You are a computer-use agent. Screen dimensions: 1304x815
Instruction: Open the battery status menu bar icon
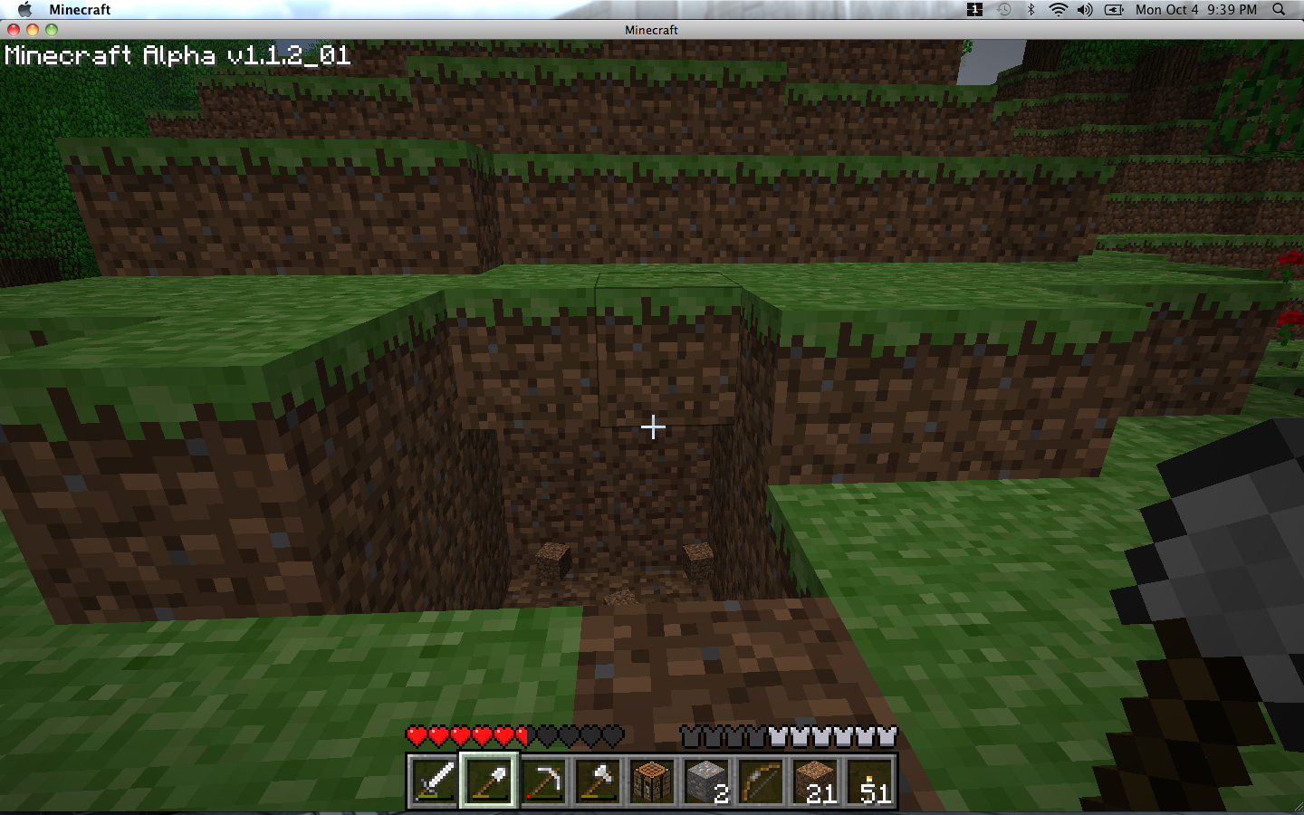pos(1115,9)
